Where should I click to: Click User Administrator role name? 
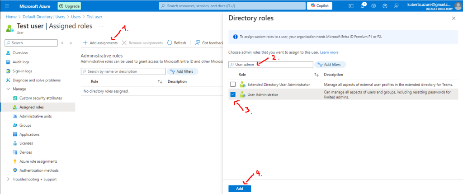click(263, 95)
